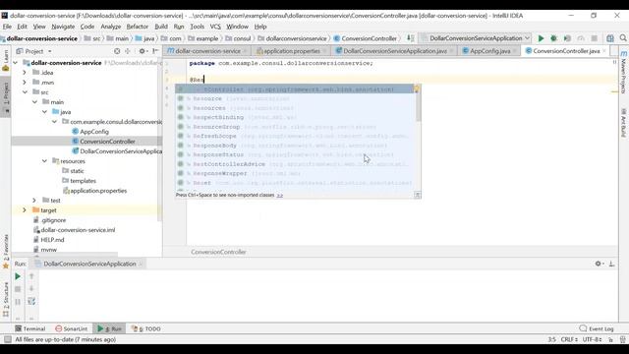Viewport: 629px width, 354px height.
Task: Toggle Project tool window stripe button
Action: 6,98
